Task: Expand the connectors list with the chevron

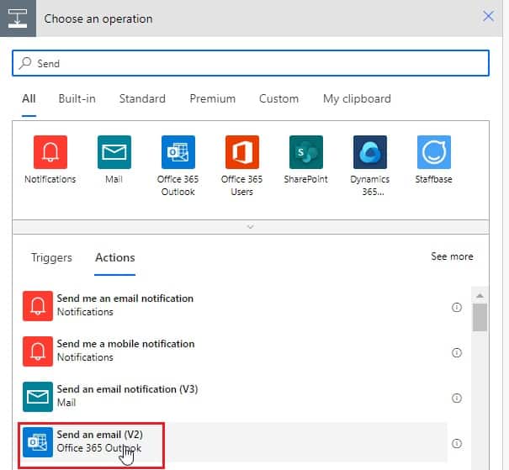Action: pos(250,226)
